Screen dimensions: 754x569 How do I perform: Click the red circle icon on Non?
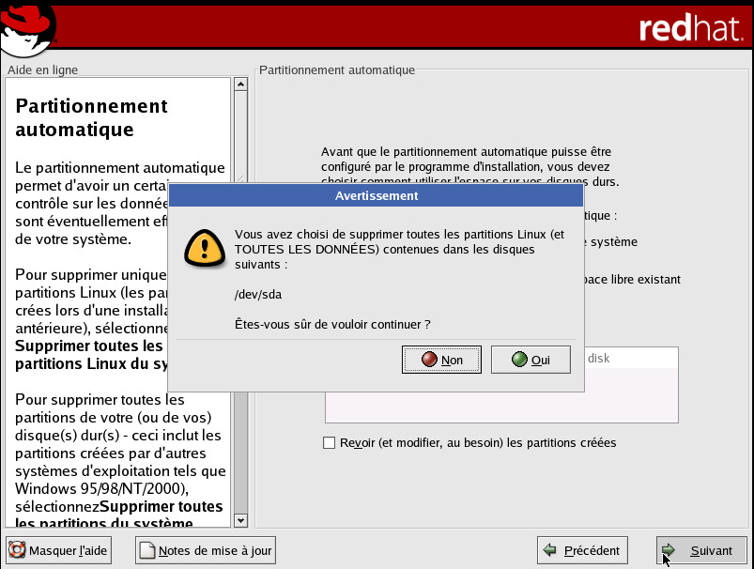point(429,360)
